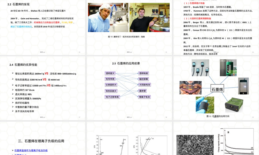Click the bullet "理论比表面积高达 2600m²/g"
This screenshot has width=259, height=155.
coord(30,74)
